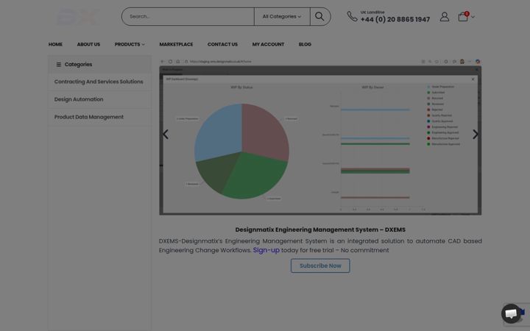Click the Sign-up link
The width and height of the screenshot is (530, 331).
click(266, 250)
